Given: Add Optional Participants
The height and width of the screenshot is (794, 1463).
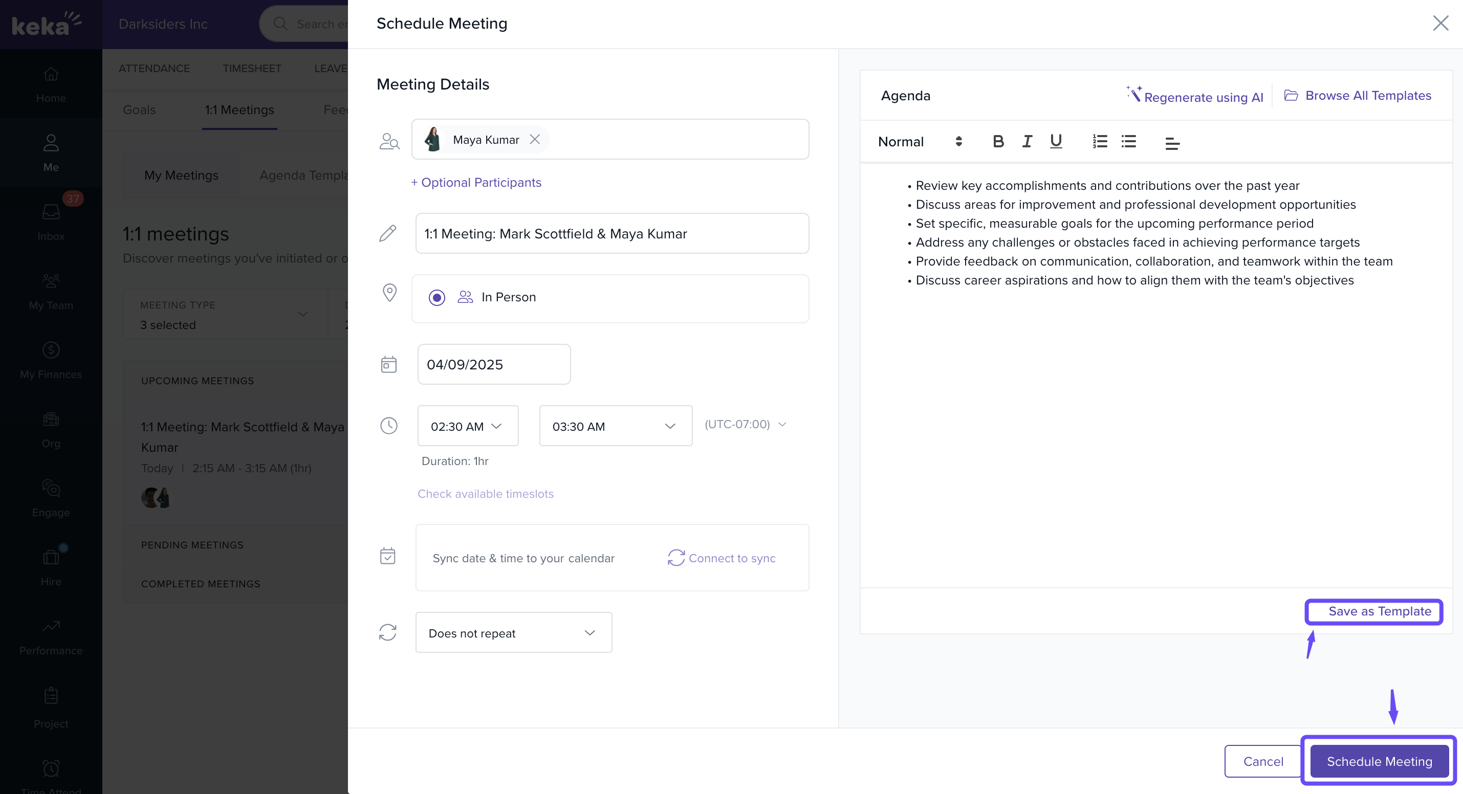Looking at the screenshot, I should point(476,182).
